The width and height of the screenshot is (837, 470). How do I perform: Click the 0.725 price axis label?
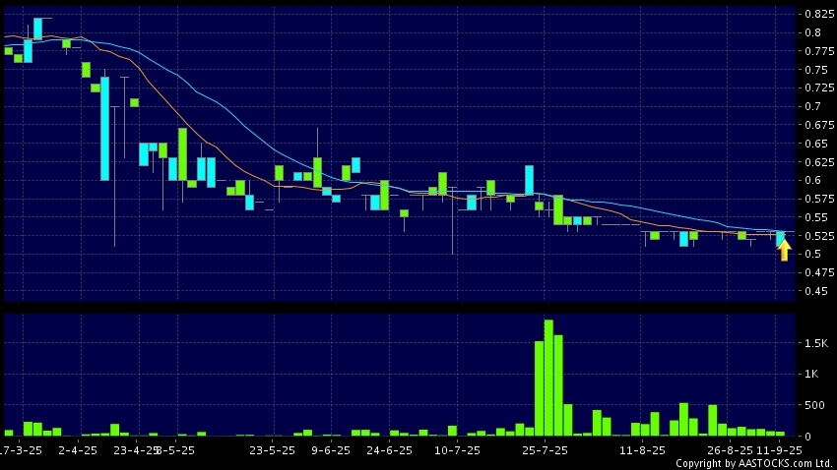point(819,88)
